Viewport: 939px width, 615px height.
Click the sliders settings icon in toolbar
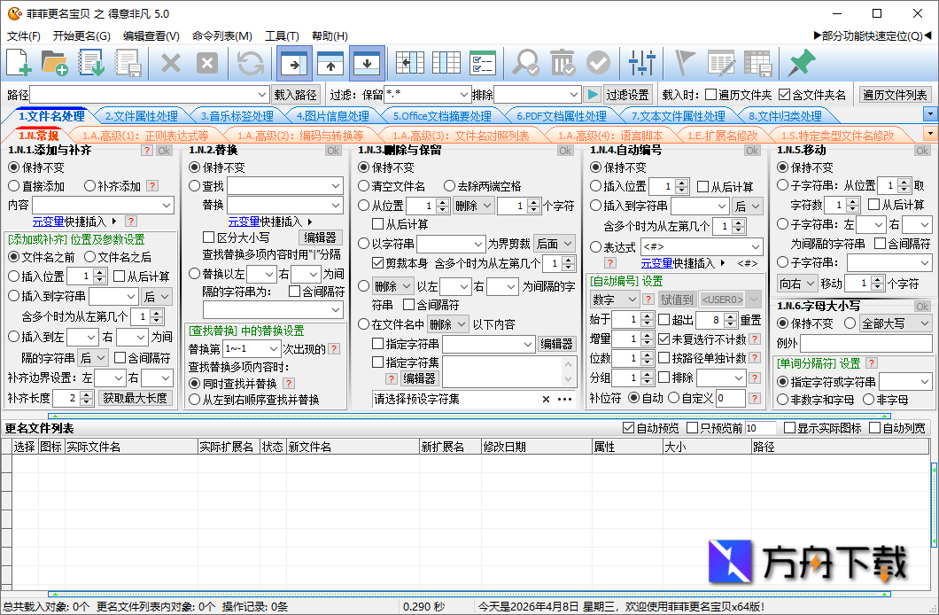[x=641, y=63]
